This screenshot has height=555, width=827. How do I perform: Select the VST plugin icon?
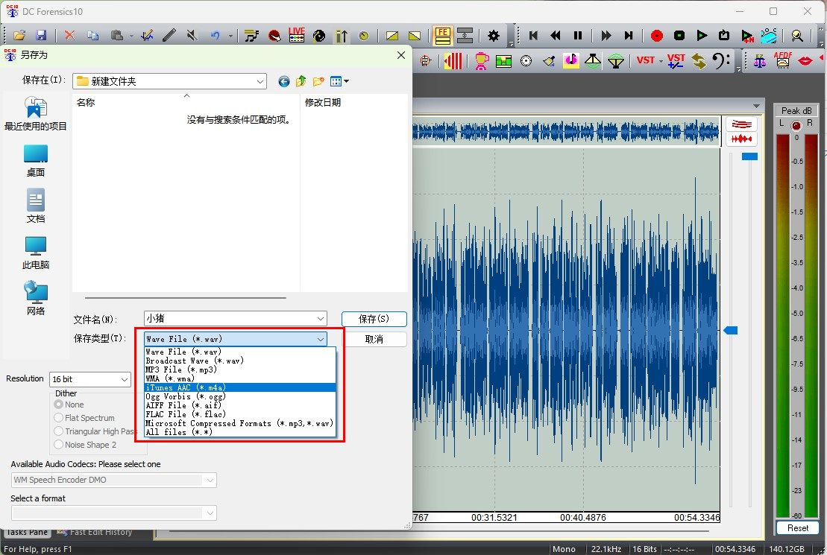pyautogui.click(x=645, y=60)
